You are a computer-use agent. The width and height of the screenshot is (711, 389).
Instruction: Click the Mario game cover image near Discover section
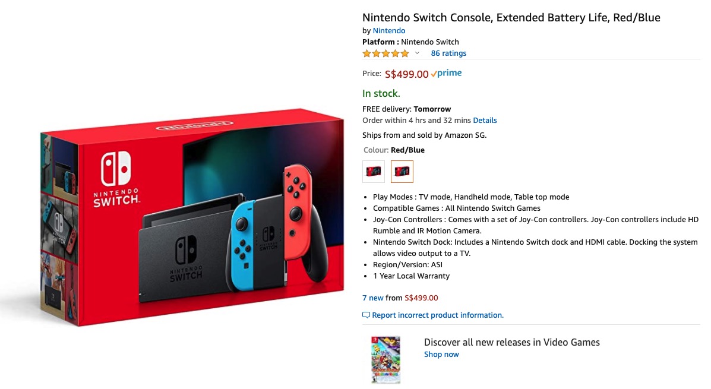385,359
